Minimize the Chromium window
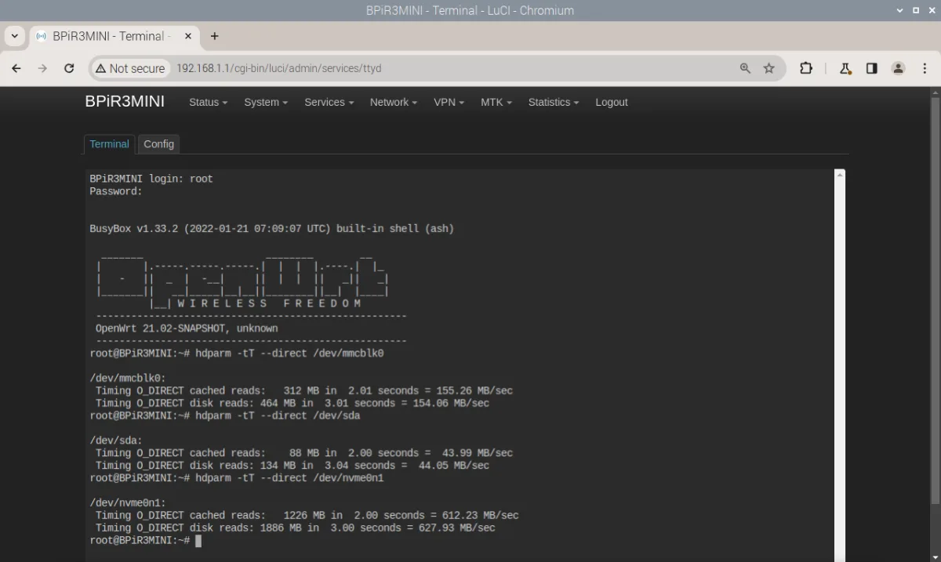 tap(899, 10)
